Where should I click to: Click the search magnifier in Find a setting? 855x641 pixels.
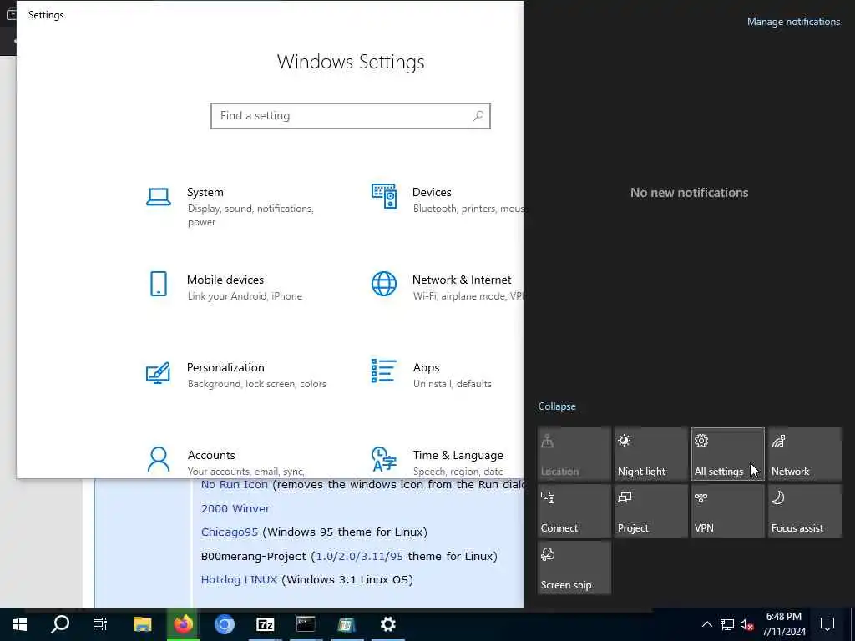478,115
